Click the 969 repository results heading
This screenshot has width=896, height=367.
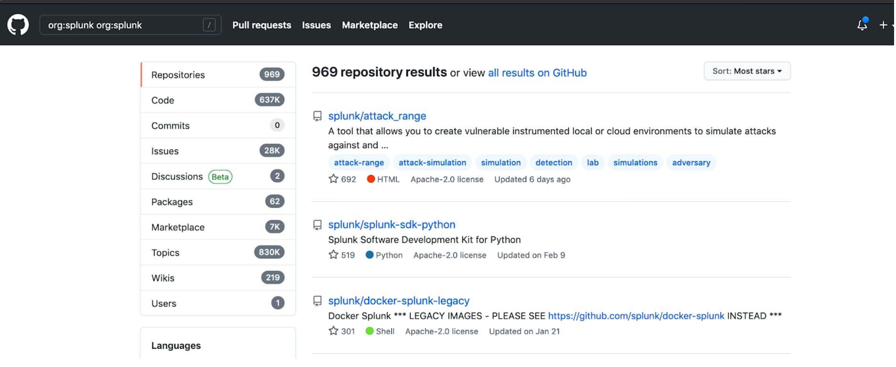[379, 72]
